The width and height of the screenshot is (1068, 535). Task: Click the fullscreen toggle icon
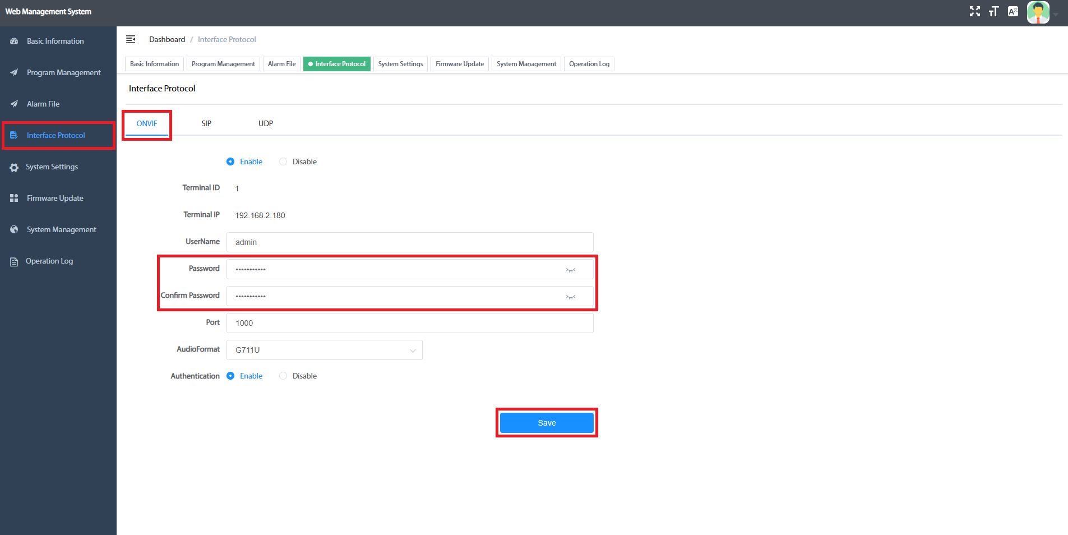click(x=975, y=12)
